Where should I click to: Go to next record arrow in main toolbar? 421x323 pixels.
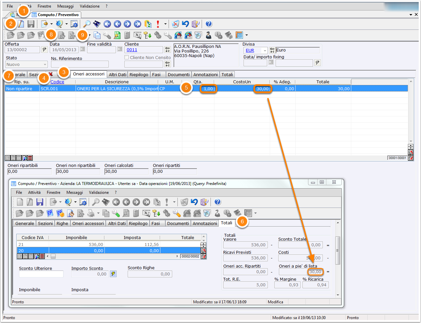[x=127, y=24]
